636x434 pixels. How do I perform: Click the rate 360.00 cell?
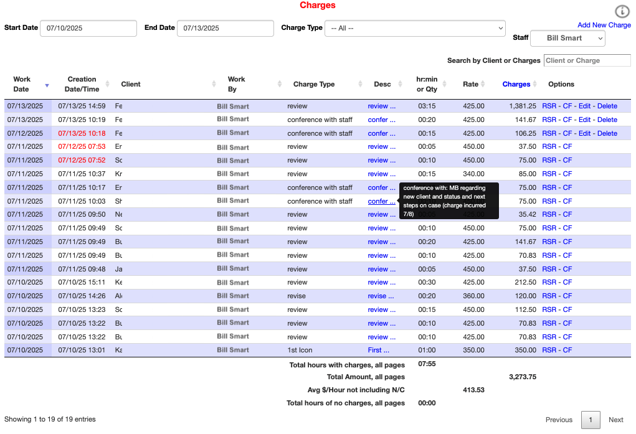pyautogui.click(x=473, y=296)
